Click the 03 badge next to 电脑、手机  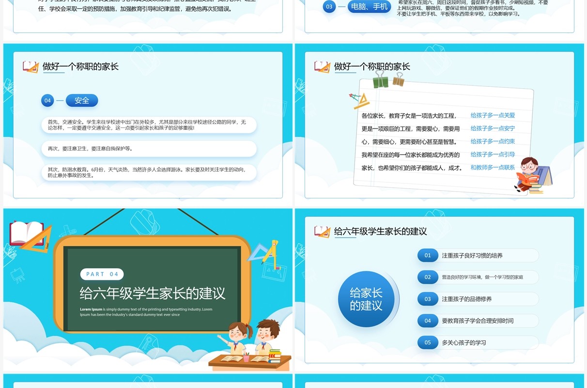tap(329, 6)
